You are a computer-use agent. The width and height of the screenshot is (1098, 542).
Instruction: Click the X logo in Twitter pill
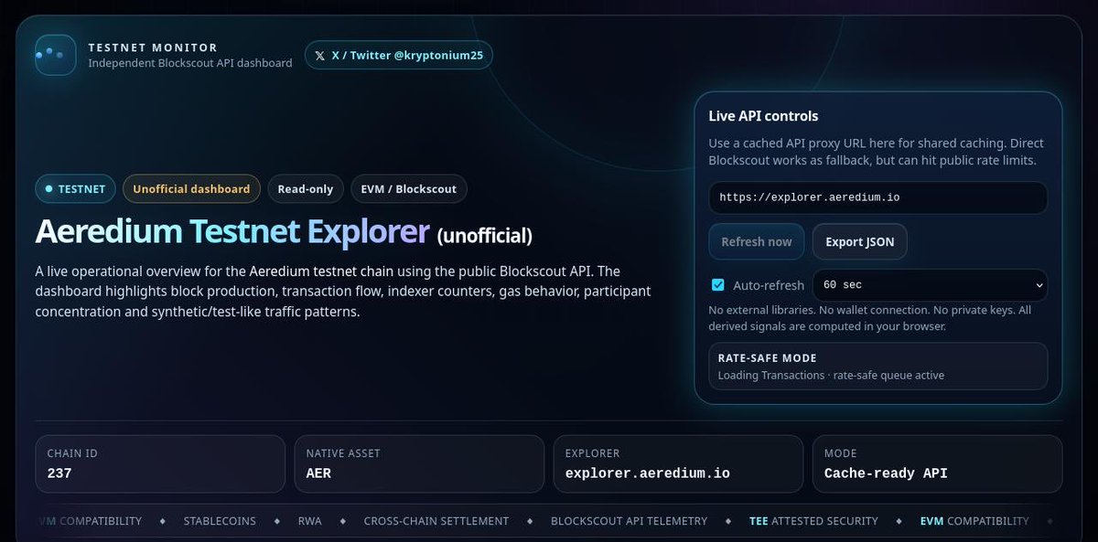(x=319, y=56)
